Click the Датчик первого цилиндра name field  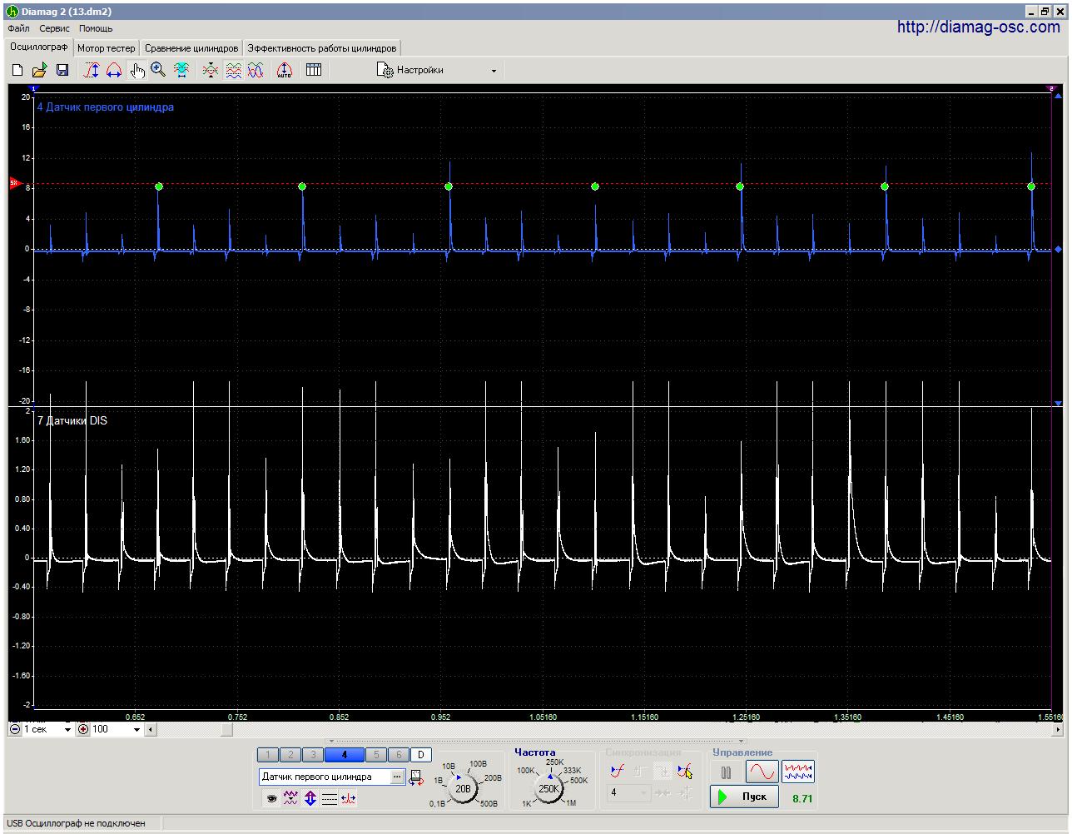(324, 777)
